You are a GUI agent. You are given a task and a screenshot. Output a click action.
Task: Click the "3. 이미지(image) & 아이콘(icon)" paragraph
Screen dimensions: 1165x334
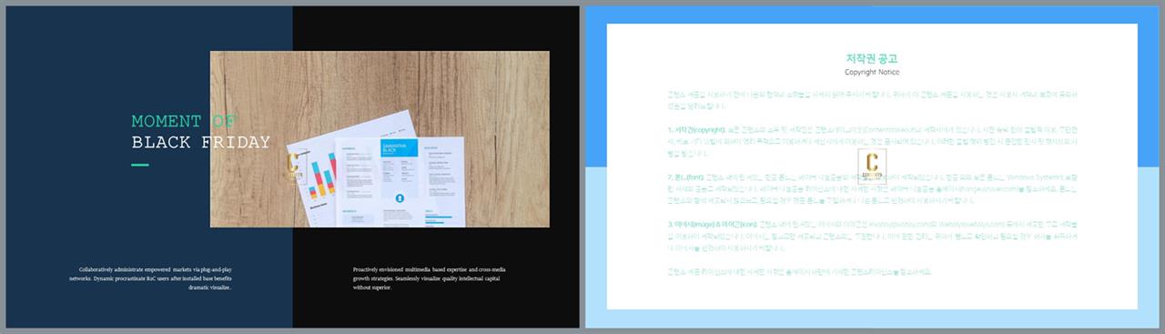tap(872, 236)
